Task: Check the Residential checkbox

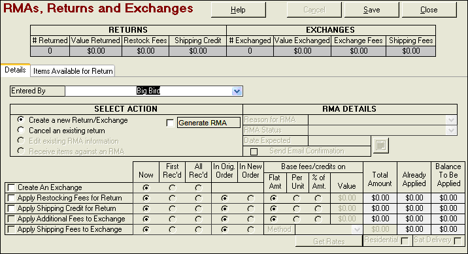Action: 405,241
